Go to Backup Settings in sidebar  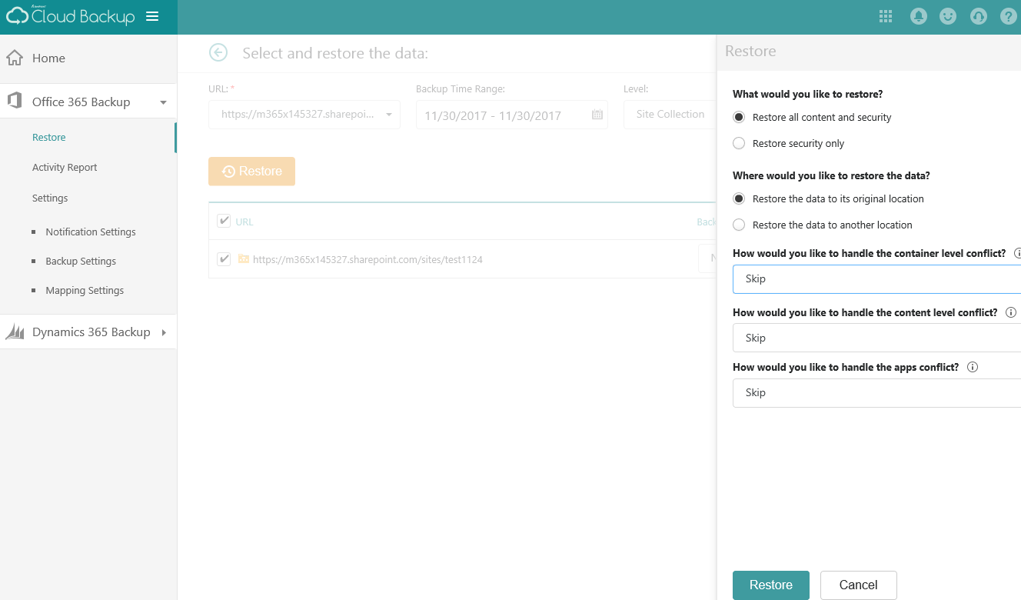tap(81, 261)
